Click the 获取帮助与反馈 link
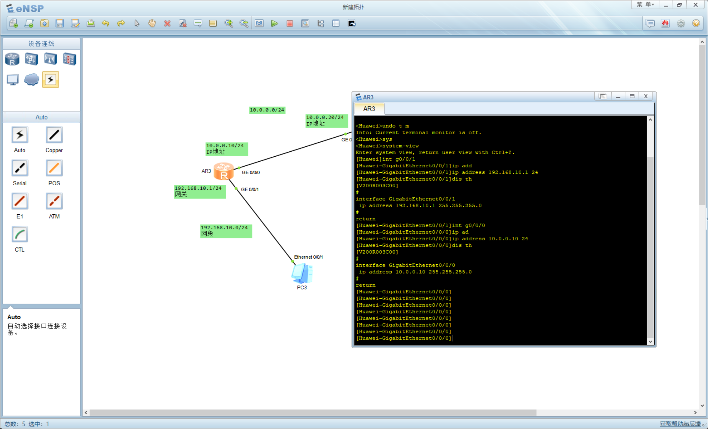Image resolution: width=708 pixels, height=429 pixels. tap(680, 423)
